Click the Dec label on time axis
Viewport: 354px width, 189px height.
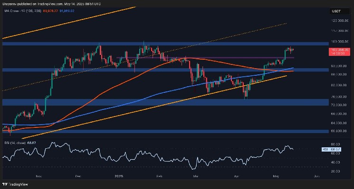78,176
